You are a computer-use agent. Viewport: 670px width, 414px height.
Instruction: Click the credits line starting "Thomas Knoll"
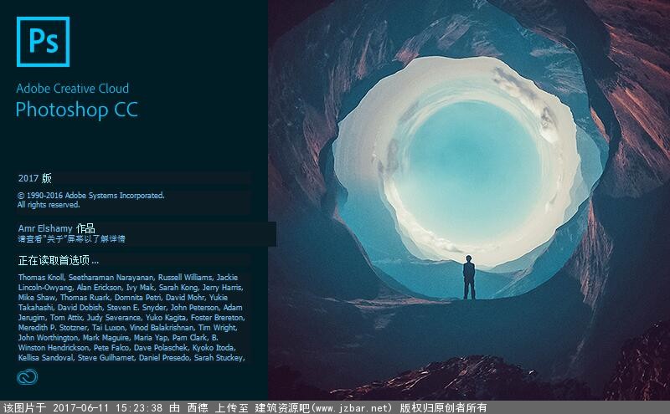click(128, 278)
